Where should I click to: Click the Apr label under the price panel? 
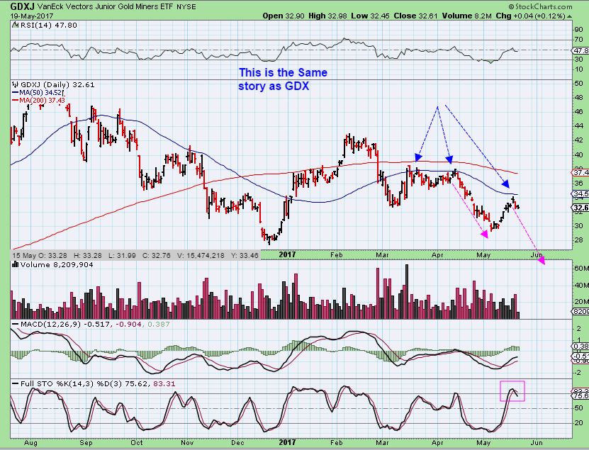[437, 255]
